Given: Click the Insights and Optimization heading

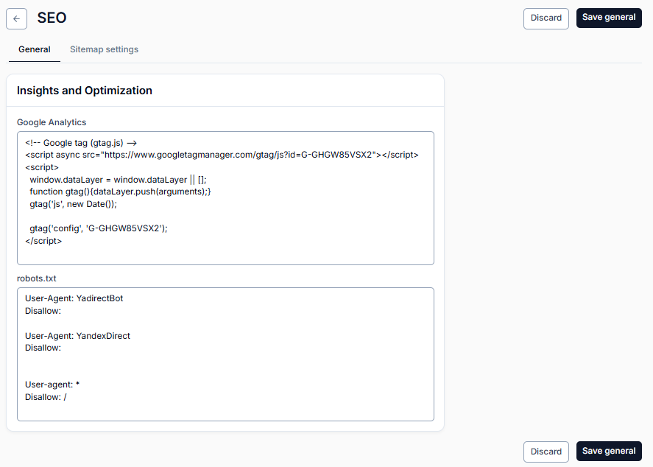Looking at the screenshot, I should (x=85, y=91).
